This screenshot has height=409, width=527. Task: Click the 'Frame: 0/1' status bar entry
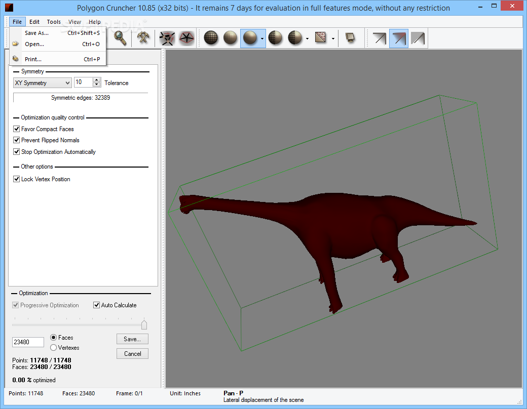click(129, 393)
